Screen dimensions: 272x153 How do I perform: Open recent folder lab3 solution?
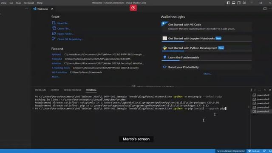pyautogui.click(x=59, y=72)
